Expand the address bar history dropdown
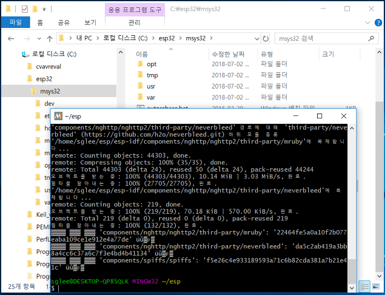Image resolution: width=385 pixels, height=295 pixels. coord(257,39)
